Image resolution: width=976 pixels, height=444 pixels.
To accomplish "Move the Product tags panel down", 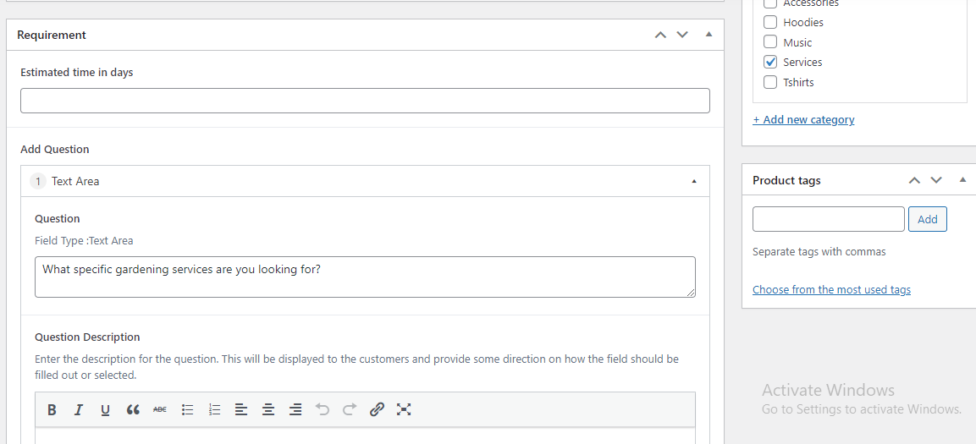I will point(936,180).
